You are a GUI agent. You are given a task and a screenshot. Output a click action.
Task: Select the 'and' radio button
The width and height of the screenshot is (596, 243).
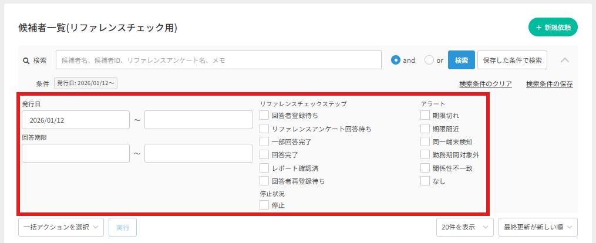click(396, 60)
